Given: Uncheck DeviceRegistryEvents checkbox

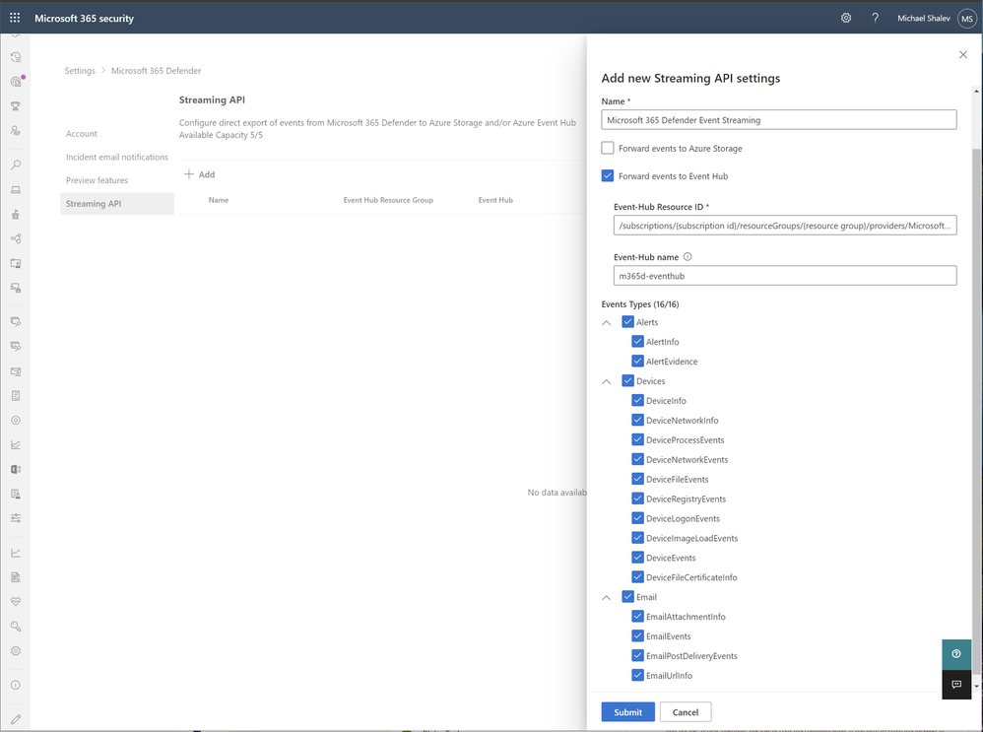Looking at the screenshot, I should point(637,499).
